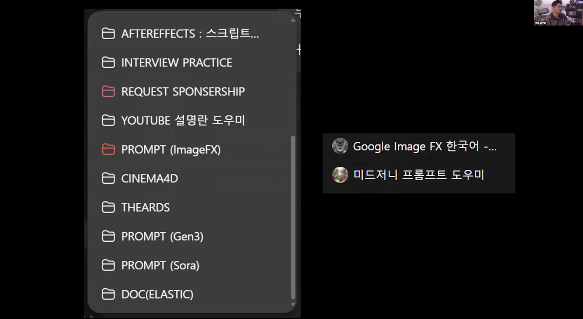Click the CINEMA4D folder icon
The width and height of the screenshot is (583, 319).
[x=108, y=178]
